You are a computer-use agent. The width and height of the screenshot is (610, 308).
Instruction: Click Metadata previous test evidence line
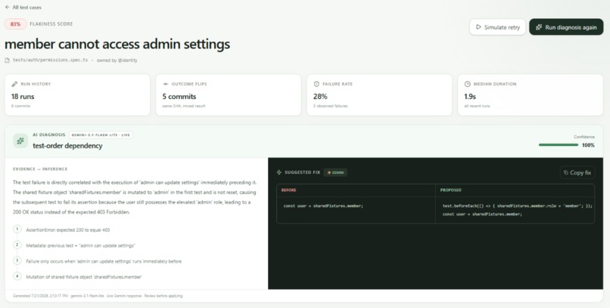point(80,246)
